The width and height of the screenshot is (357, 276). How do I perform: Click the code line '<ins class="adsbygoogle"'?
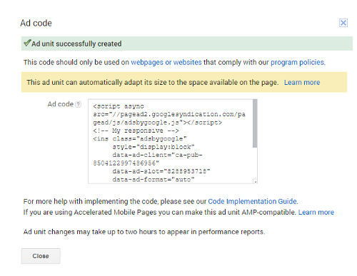pos(140,138)
